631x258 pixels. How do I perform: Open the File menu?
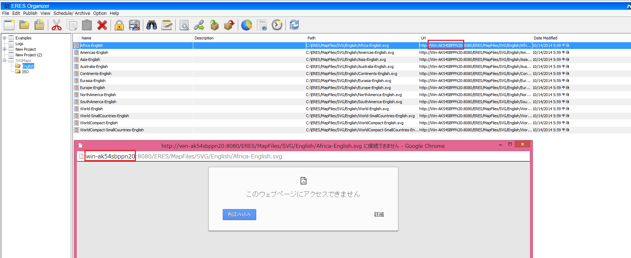point(6,13)
